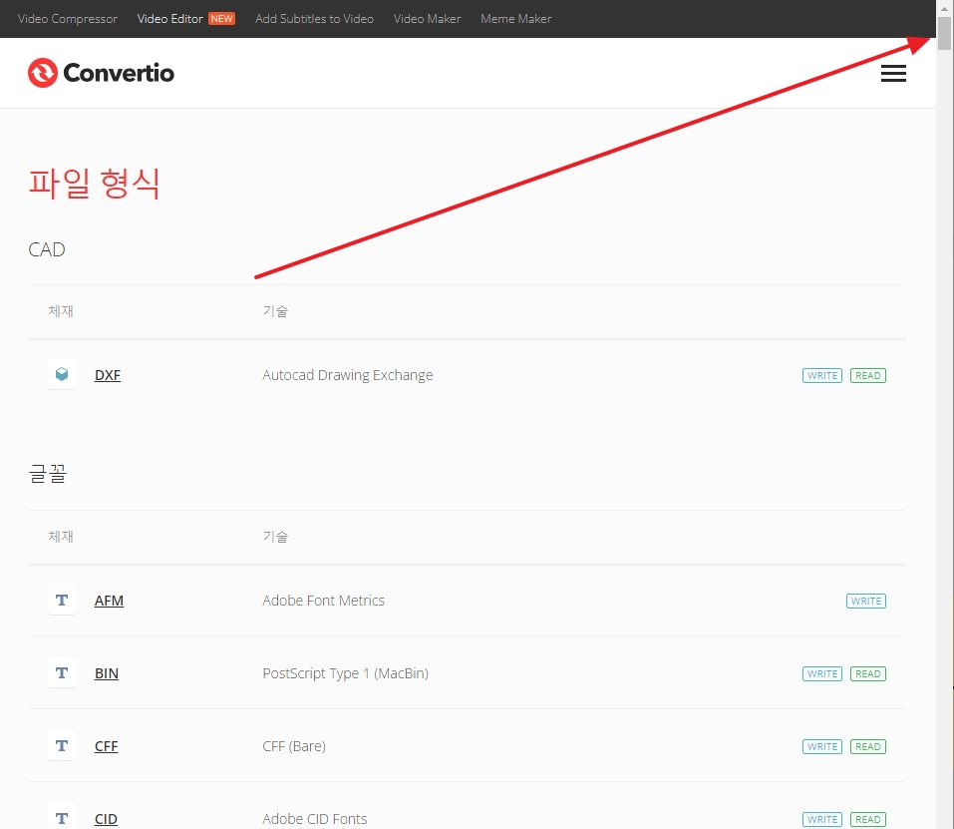Click the Convertio red logo icon

tap(43, 73)
